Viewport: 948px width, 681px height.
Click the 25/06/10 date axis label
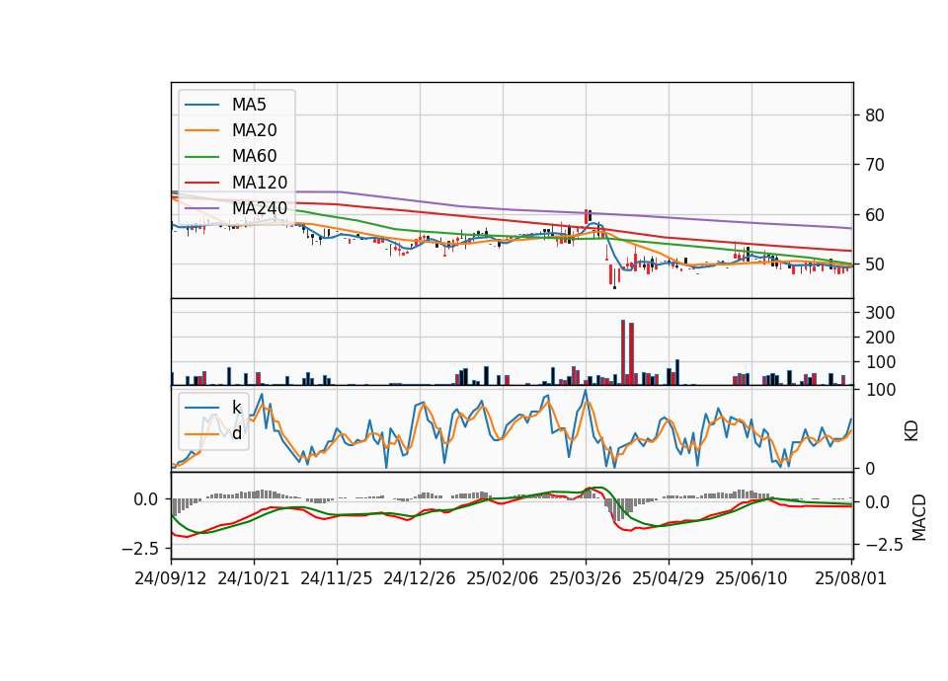coord(750,579)
